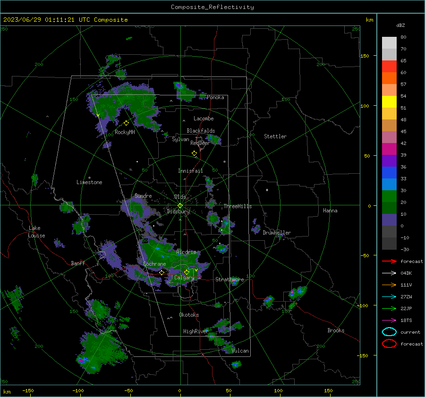Click the asterisk marker above Limestone label

coord(89,178)
